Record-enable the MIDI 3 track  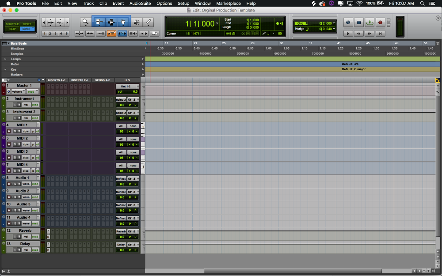pyautogui.click(x=9, y=158)
